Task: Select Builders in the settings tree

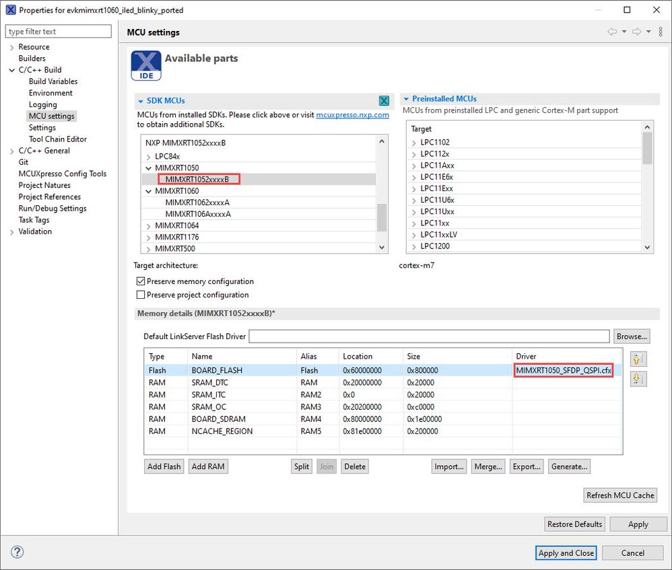Action: (32, 59)
